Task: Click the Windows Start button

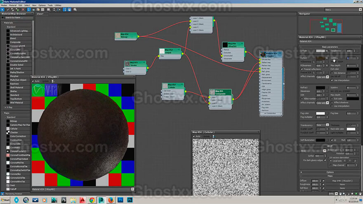Action: (5, 200)
